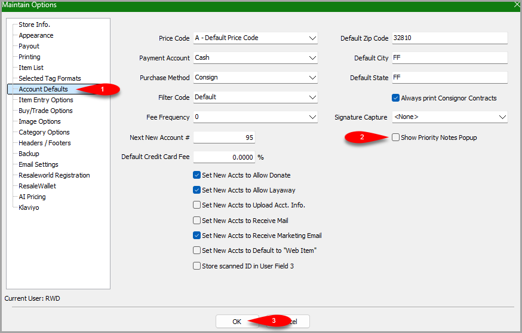Click the Default Credit Card Fee field

[x=224, y=157]
